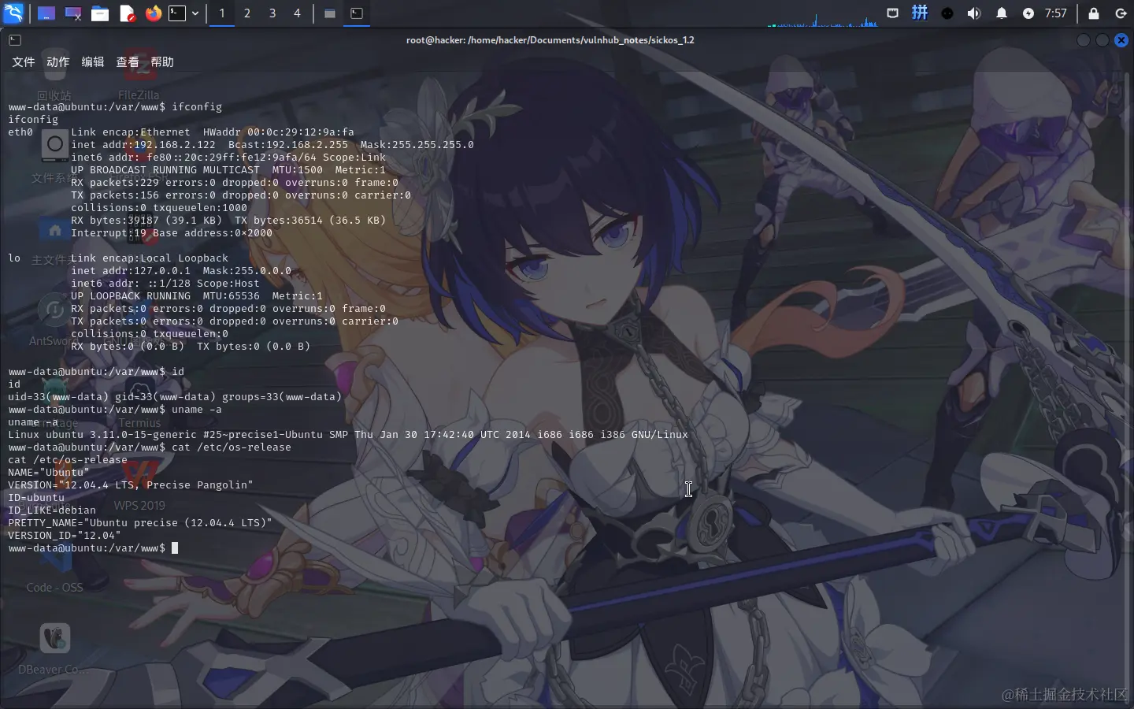Minimize the terminal window
This screenshot has height=709, width=1134.
(x=1084, y=39)
